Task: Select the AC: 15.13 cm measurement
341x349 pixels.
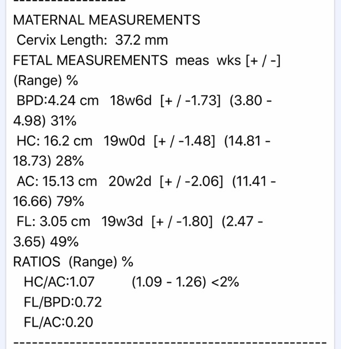Action: click(x=57, y=181)
